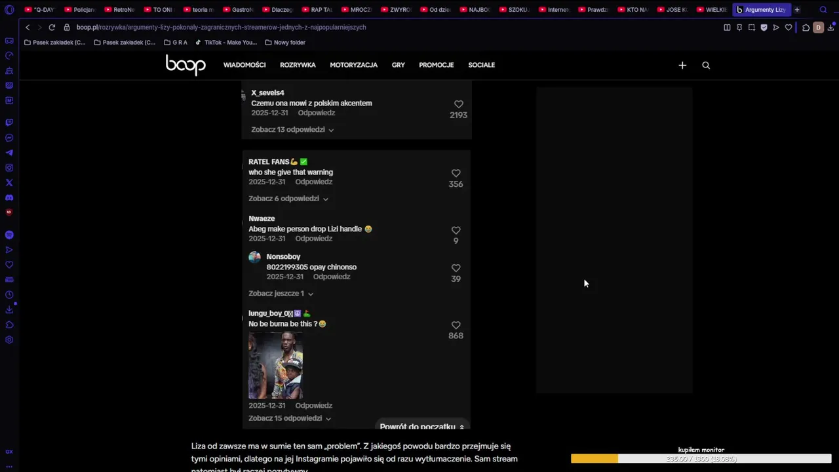Open Spotify icon in Opera sidebar
This screenshot has width=839, height=472.
coord(9,235)
